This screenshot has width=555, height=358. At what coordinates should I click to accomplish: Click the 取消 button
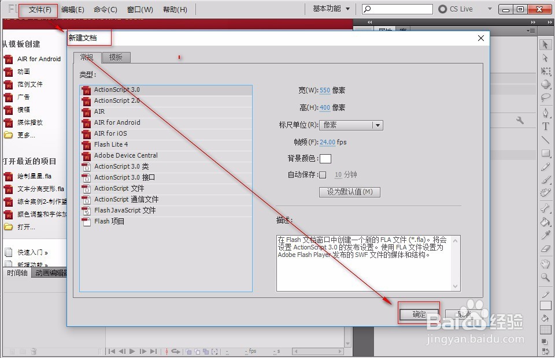click(x=464, y=314)
